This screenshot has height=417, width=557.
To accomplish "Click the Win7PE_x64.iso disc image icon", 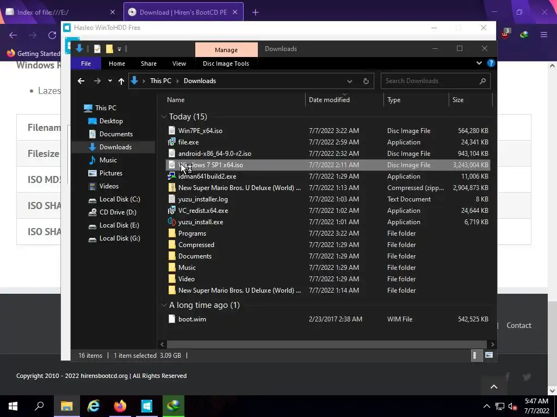I will [172, 130].
